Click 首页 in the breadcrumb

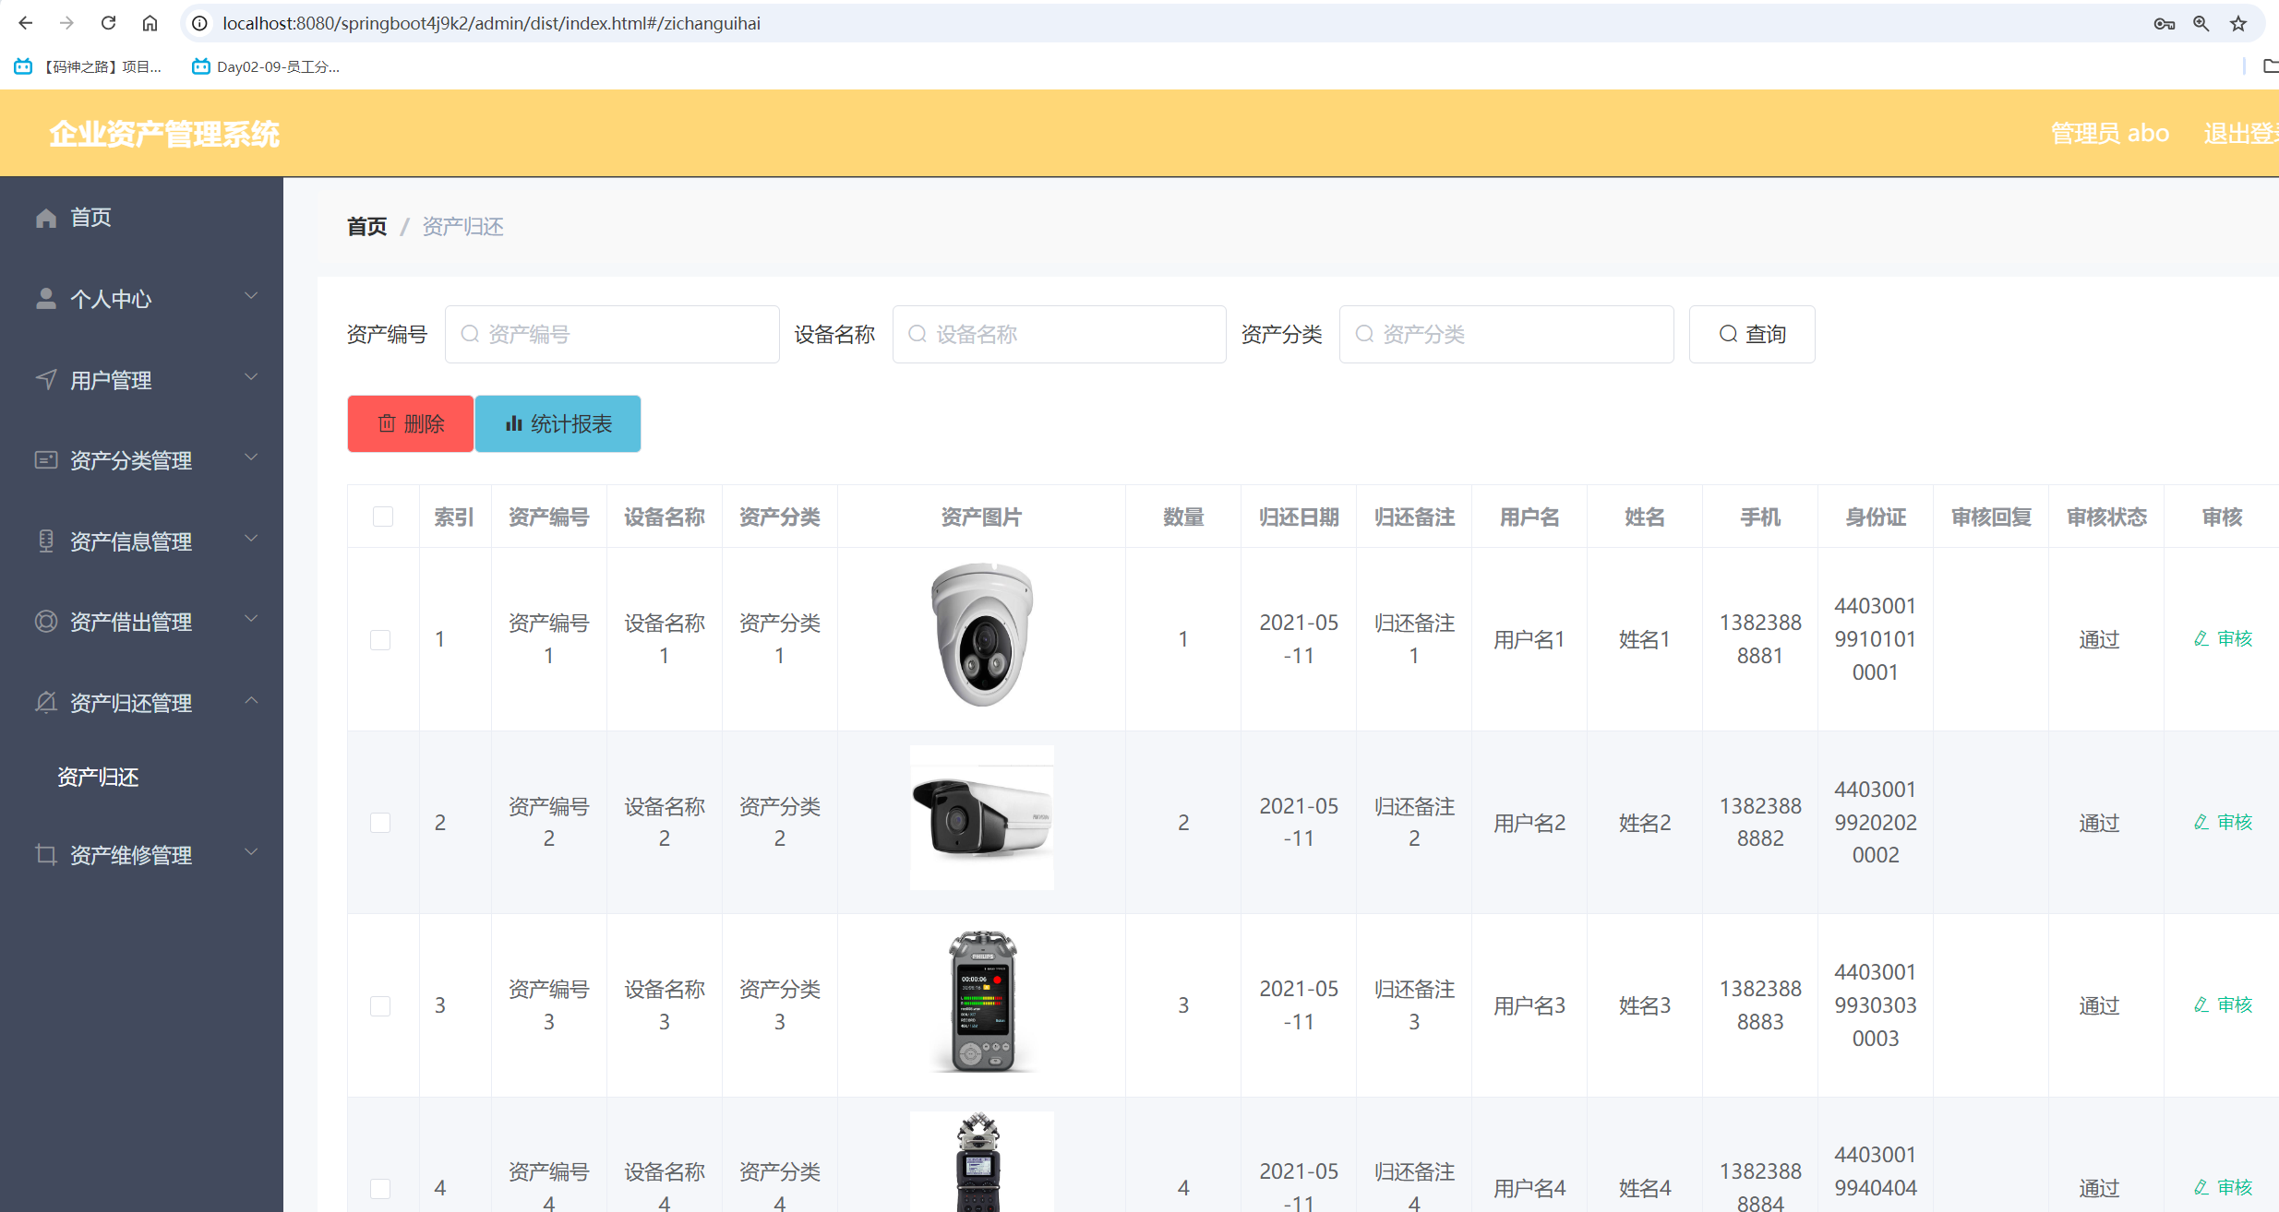point(366,226)
